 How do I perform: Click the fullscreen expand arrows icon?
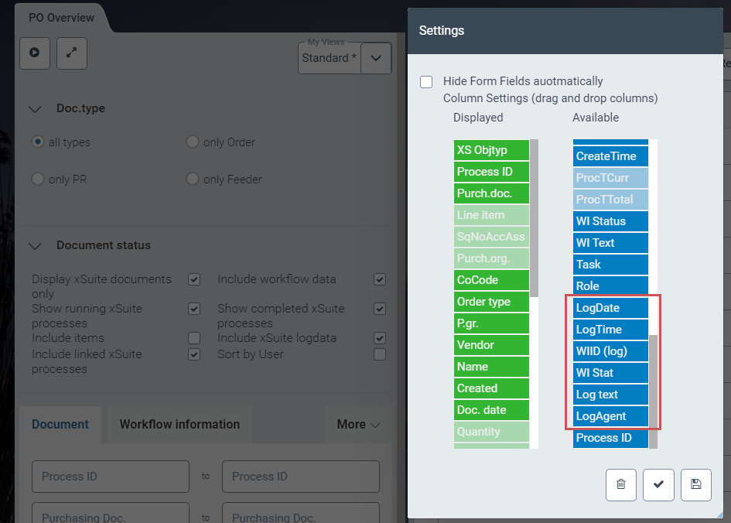click(x=72, y=53)
